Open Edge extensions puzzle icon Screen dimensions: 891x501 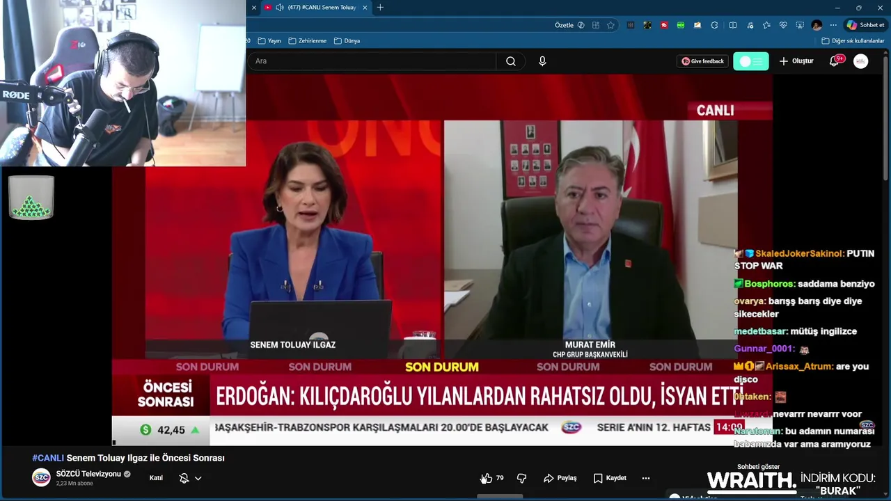714,25
